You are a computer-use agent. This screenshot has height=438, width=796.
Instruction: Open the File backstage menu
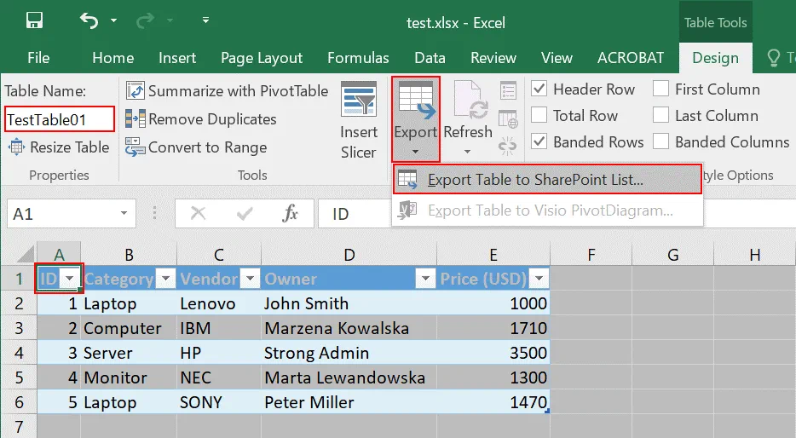(38, 58)
